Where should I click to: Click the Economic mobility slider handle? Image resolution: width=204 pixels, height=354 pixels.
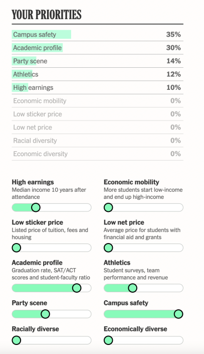(x=108, y=207)
